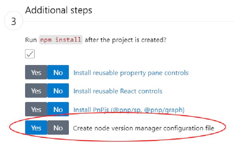Click the Additional steps heading
234x143 pixels.
coord(58,10)
